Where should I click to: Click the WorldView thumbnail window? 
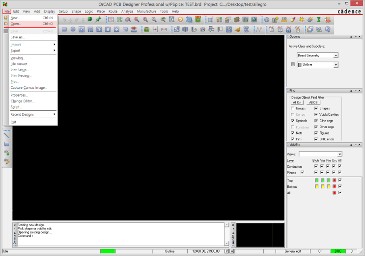(x=260, y=235)
